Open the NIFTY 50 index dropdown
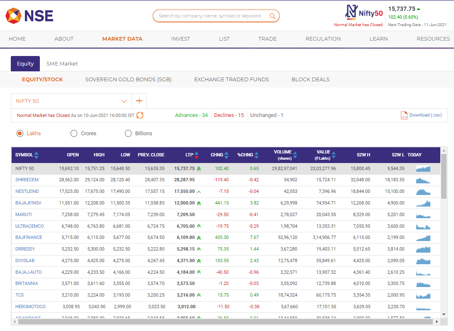This screenshot has height=331, width=454. (124, 100)
